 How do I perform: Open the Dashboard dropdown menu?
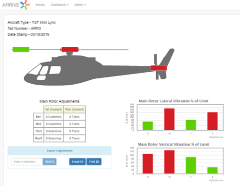coord(59,5)
